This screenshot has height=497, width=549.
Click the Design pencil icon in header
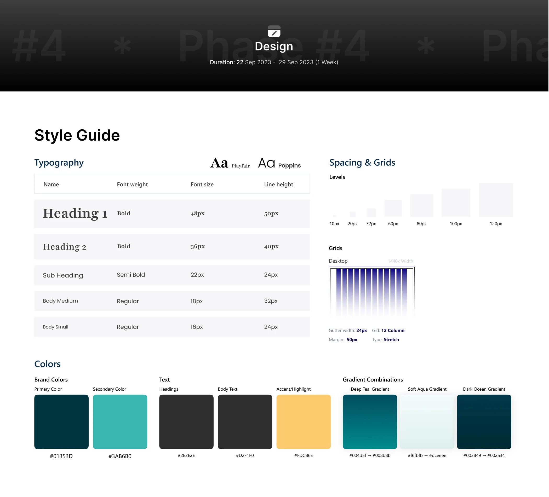coord(274,31)
